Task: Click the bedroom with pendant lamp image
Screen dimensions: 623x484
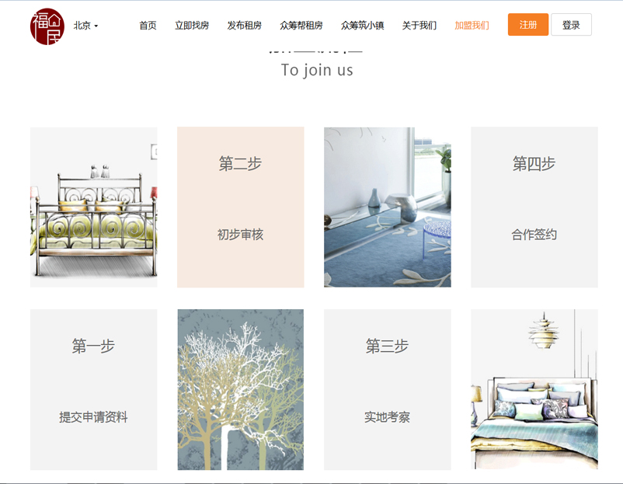Action: (x=534, y=389)
